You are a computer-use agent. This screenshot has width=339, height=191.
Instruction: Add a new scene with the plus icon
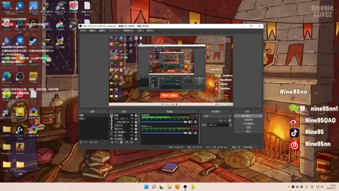point(81,142)
